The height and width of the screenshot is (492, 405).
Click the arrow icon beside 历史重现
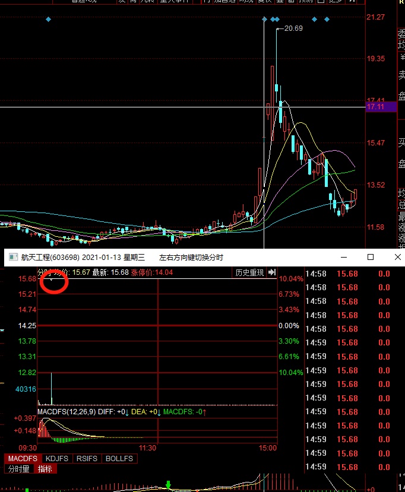271,272
